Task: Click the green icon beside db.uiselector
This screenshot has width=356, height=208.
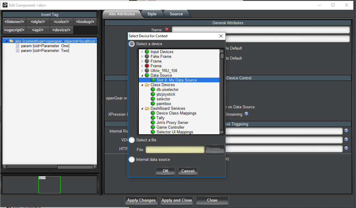Action: 153,89
